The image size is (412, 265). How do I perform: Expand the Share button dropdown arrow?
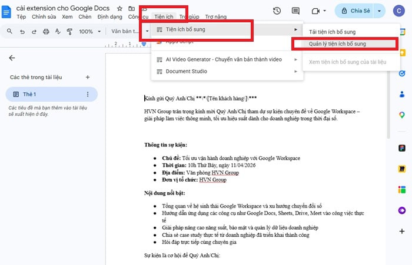(x=380, y=11)
